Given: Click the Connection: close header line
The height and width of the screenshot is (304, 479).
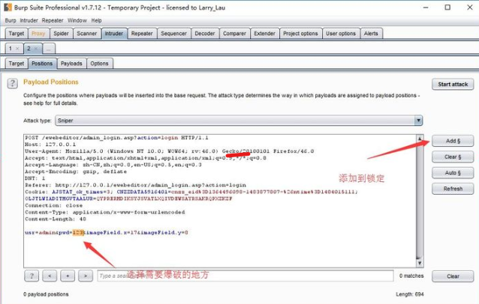Looking at the screenshot, I should point(53,205).
